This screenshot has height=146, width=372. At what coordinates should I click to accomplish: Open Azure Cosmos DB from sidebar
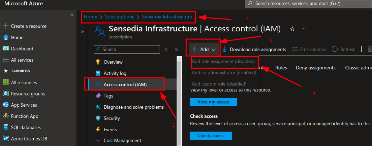[x=29, y=139]
